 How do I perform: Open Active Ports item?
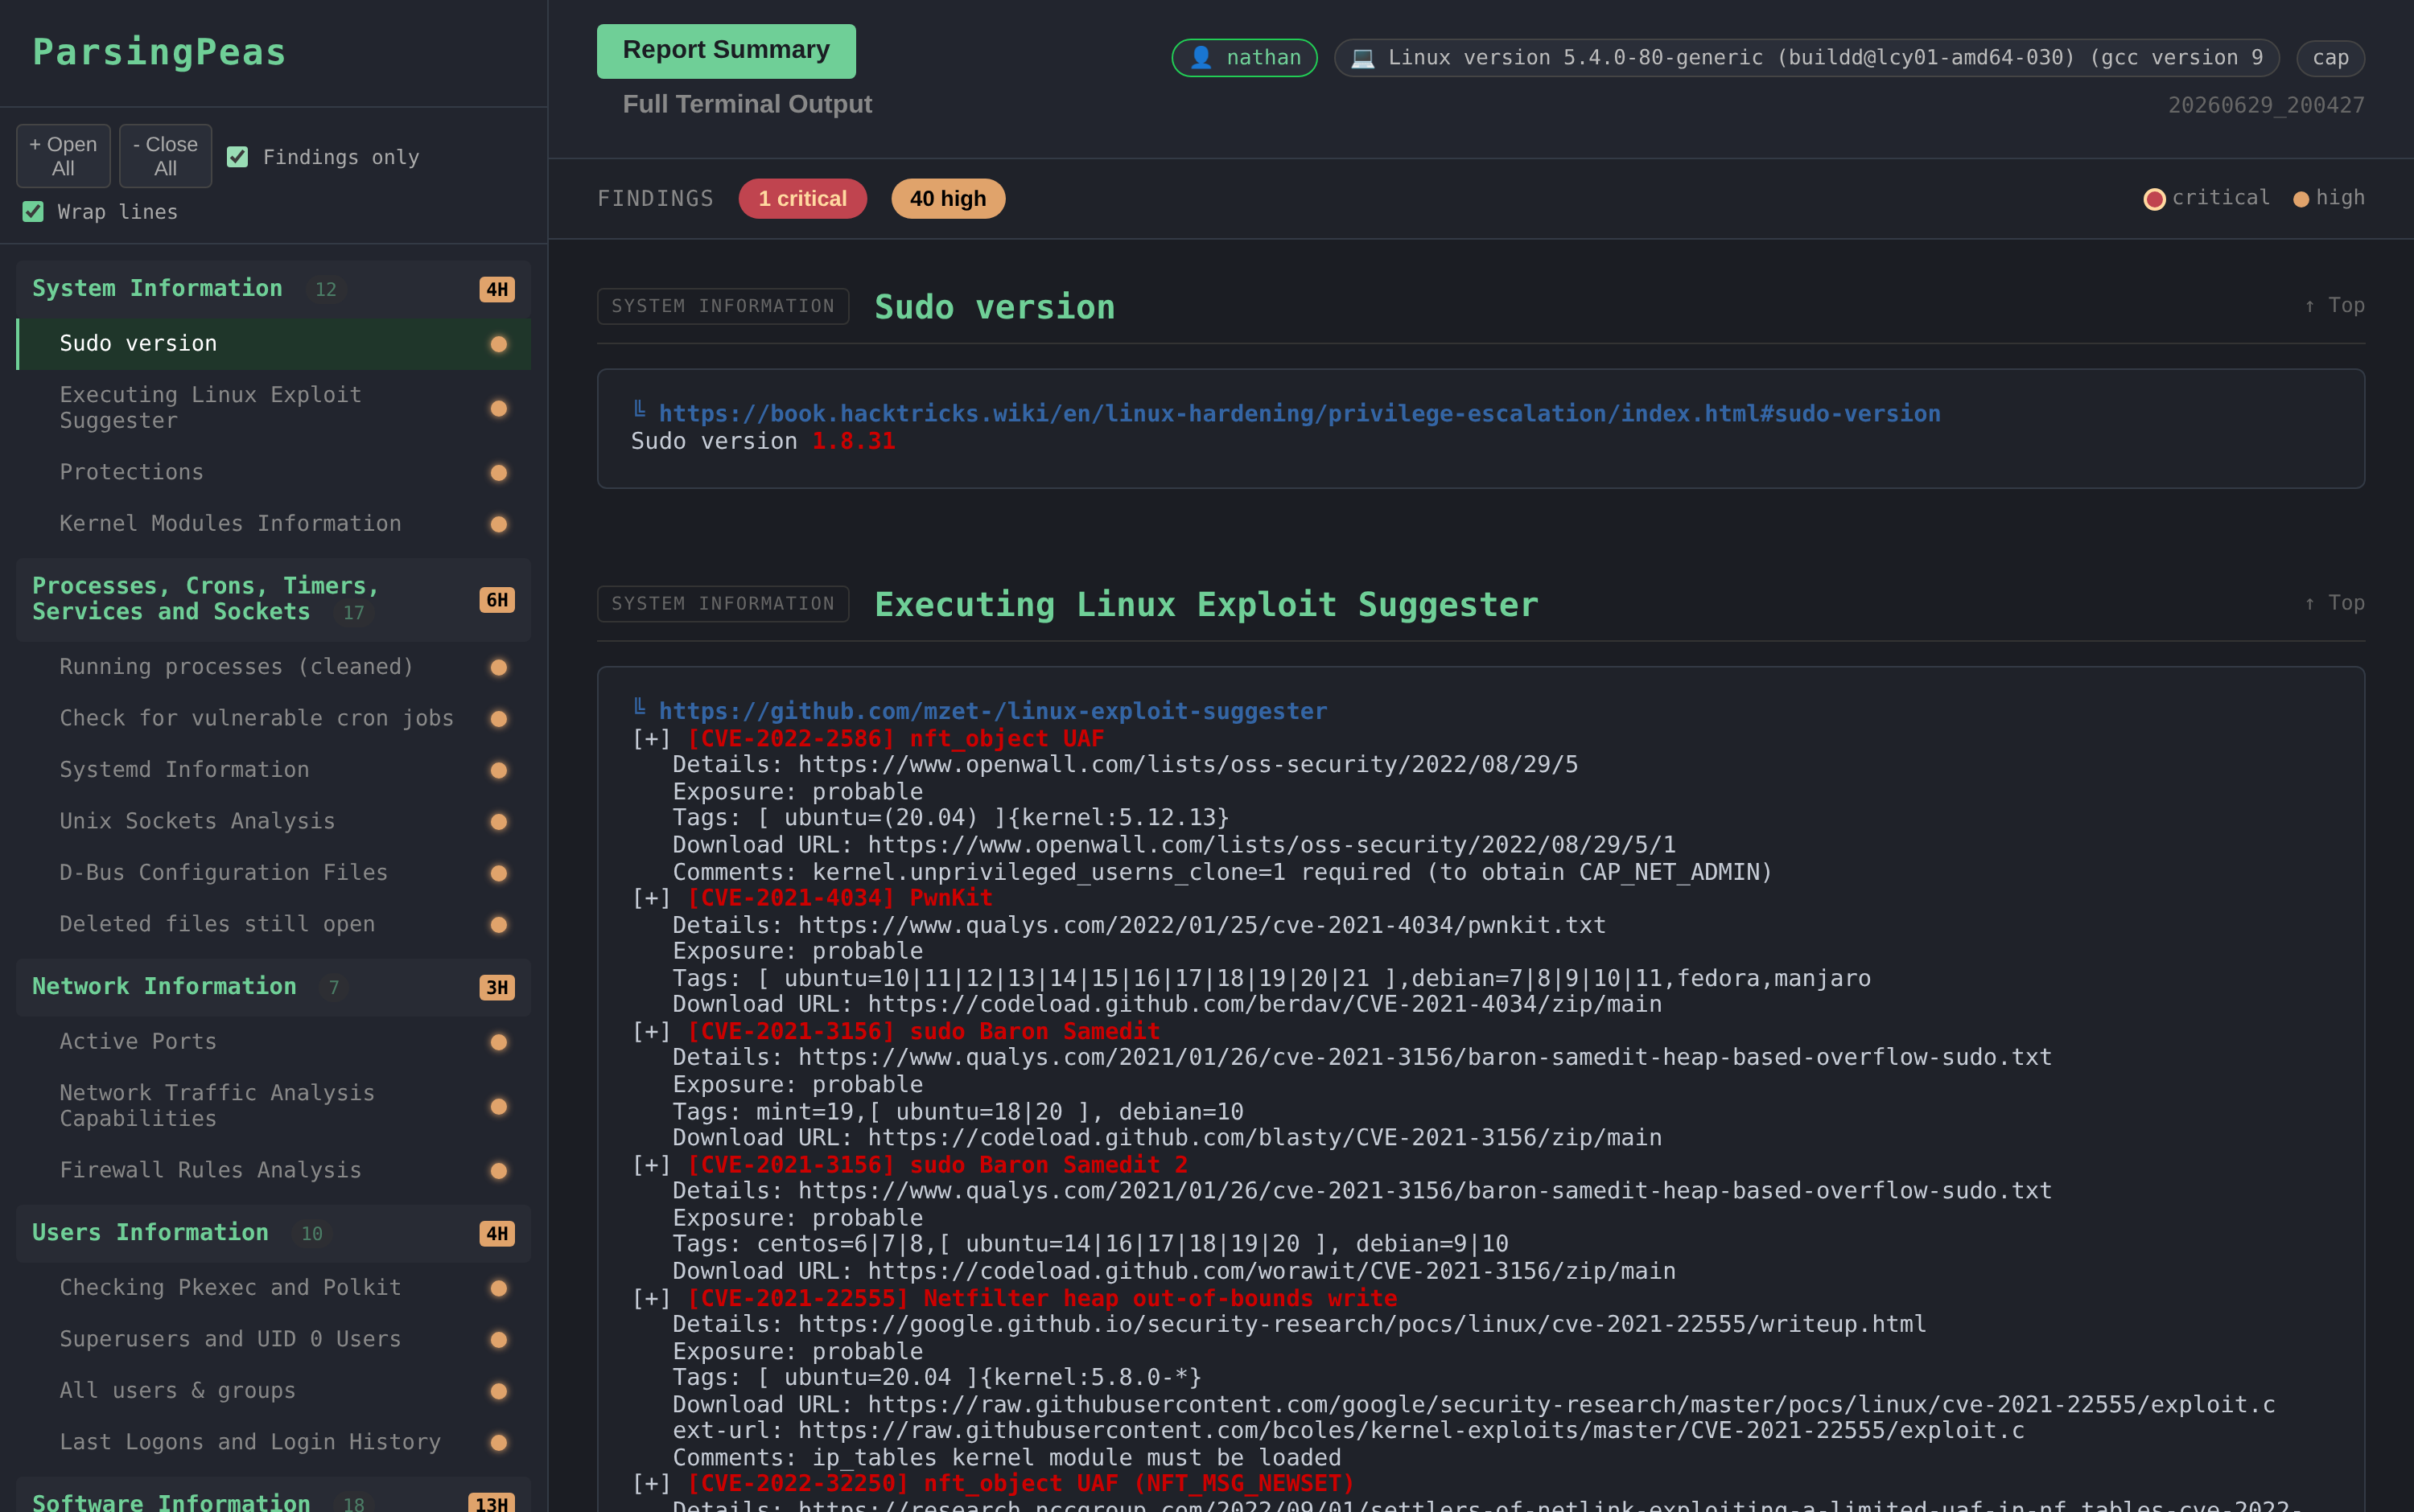[x=273, y=1042]
